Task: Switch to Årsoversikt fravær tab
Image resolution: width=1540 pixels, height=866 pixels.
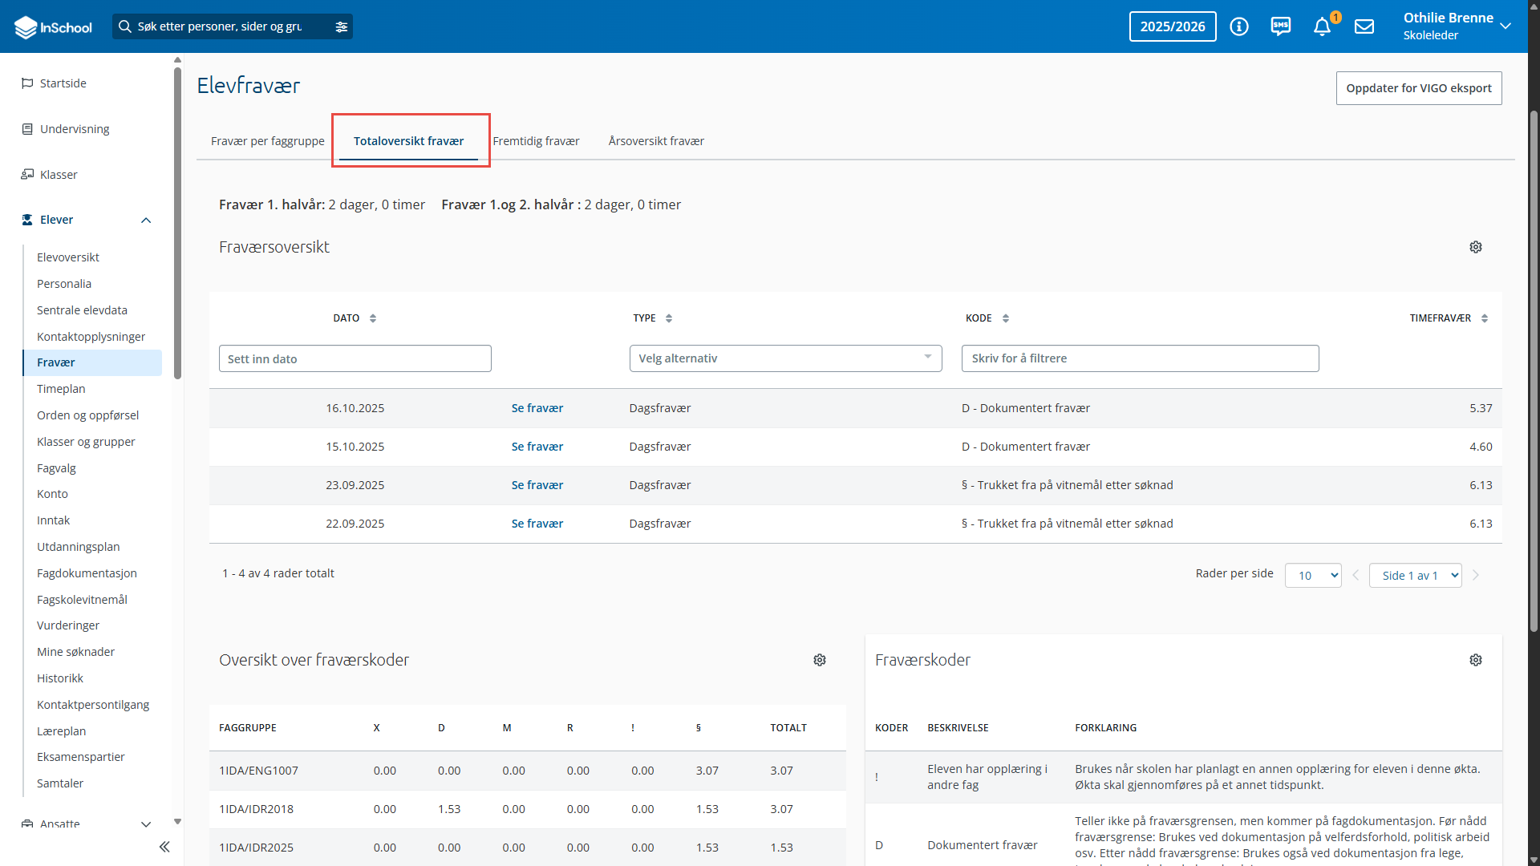Action: click(x=656, y=141)
